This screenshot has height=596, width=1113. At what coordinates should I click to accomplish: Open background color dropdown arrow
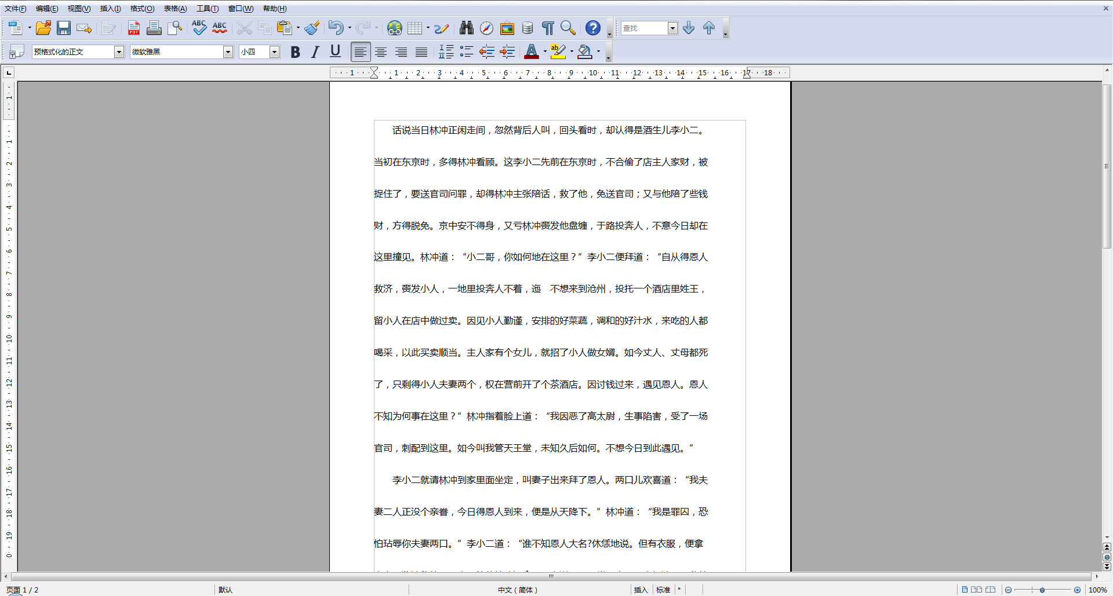pyautogui.click(x=598, y=52)
